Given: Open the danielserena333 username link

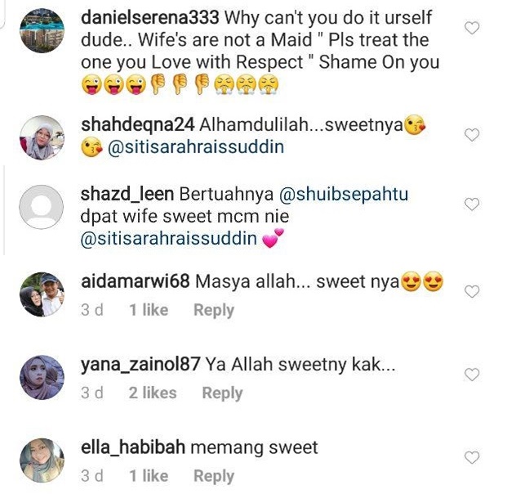Looking at the screenshot, I should (x=150, y=17).
